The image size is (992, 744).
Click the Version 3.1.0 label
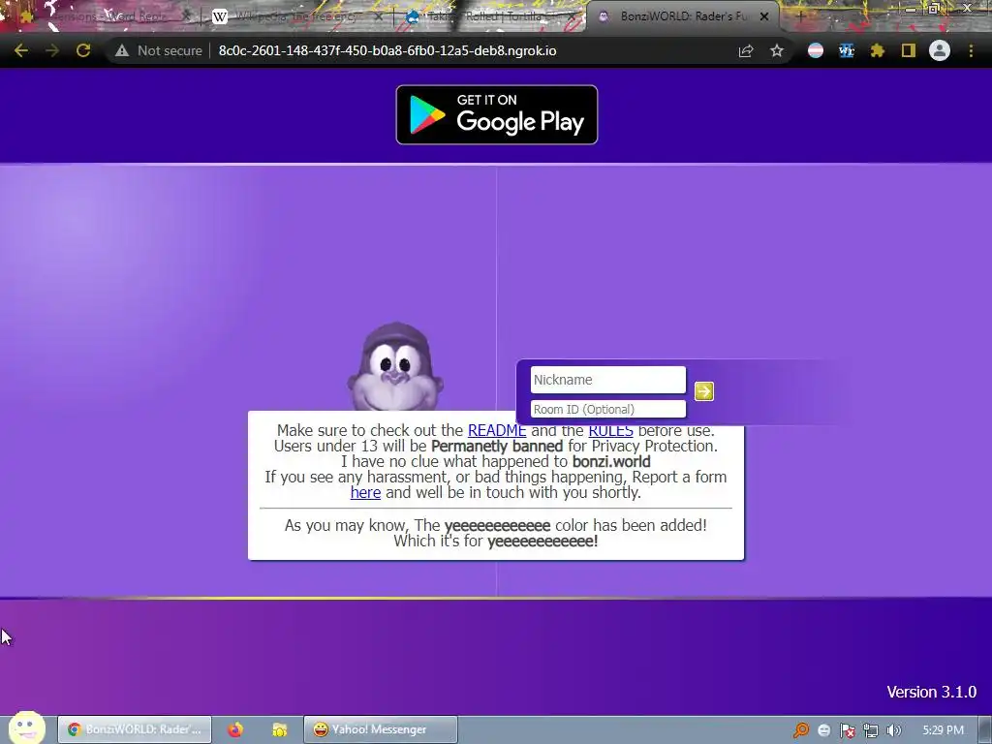[931, 692]
